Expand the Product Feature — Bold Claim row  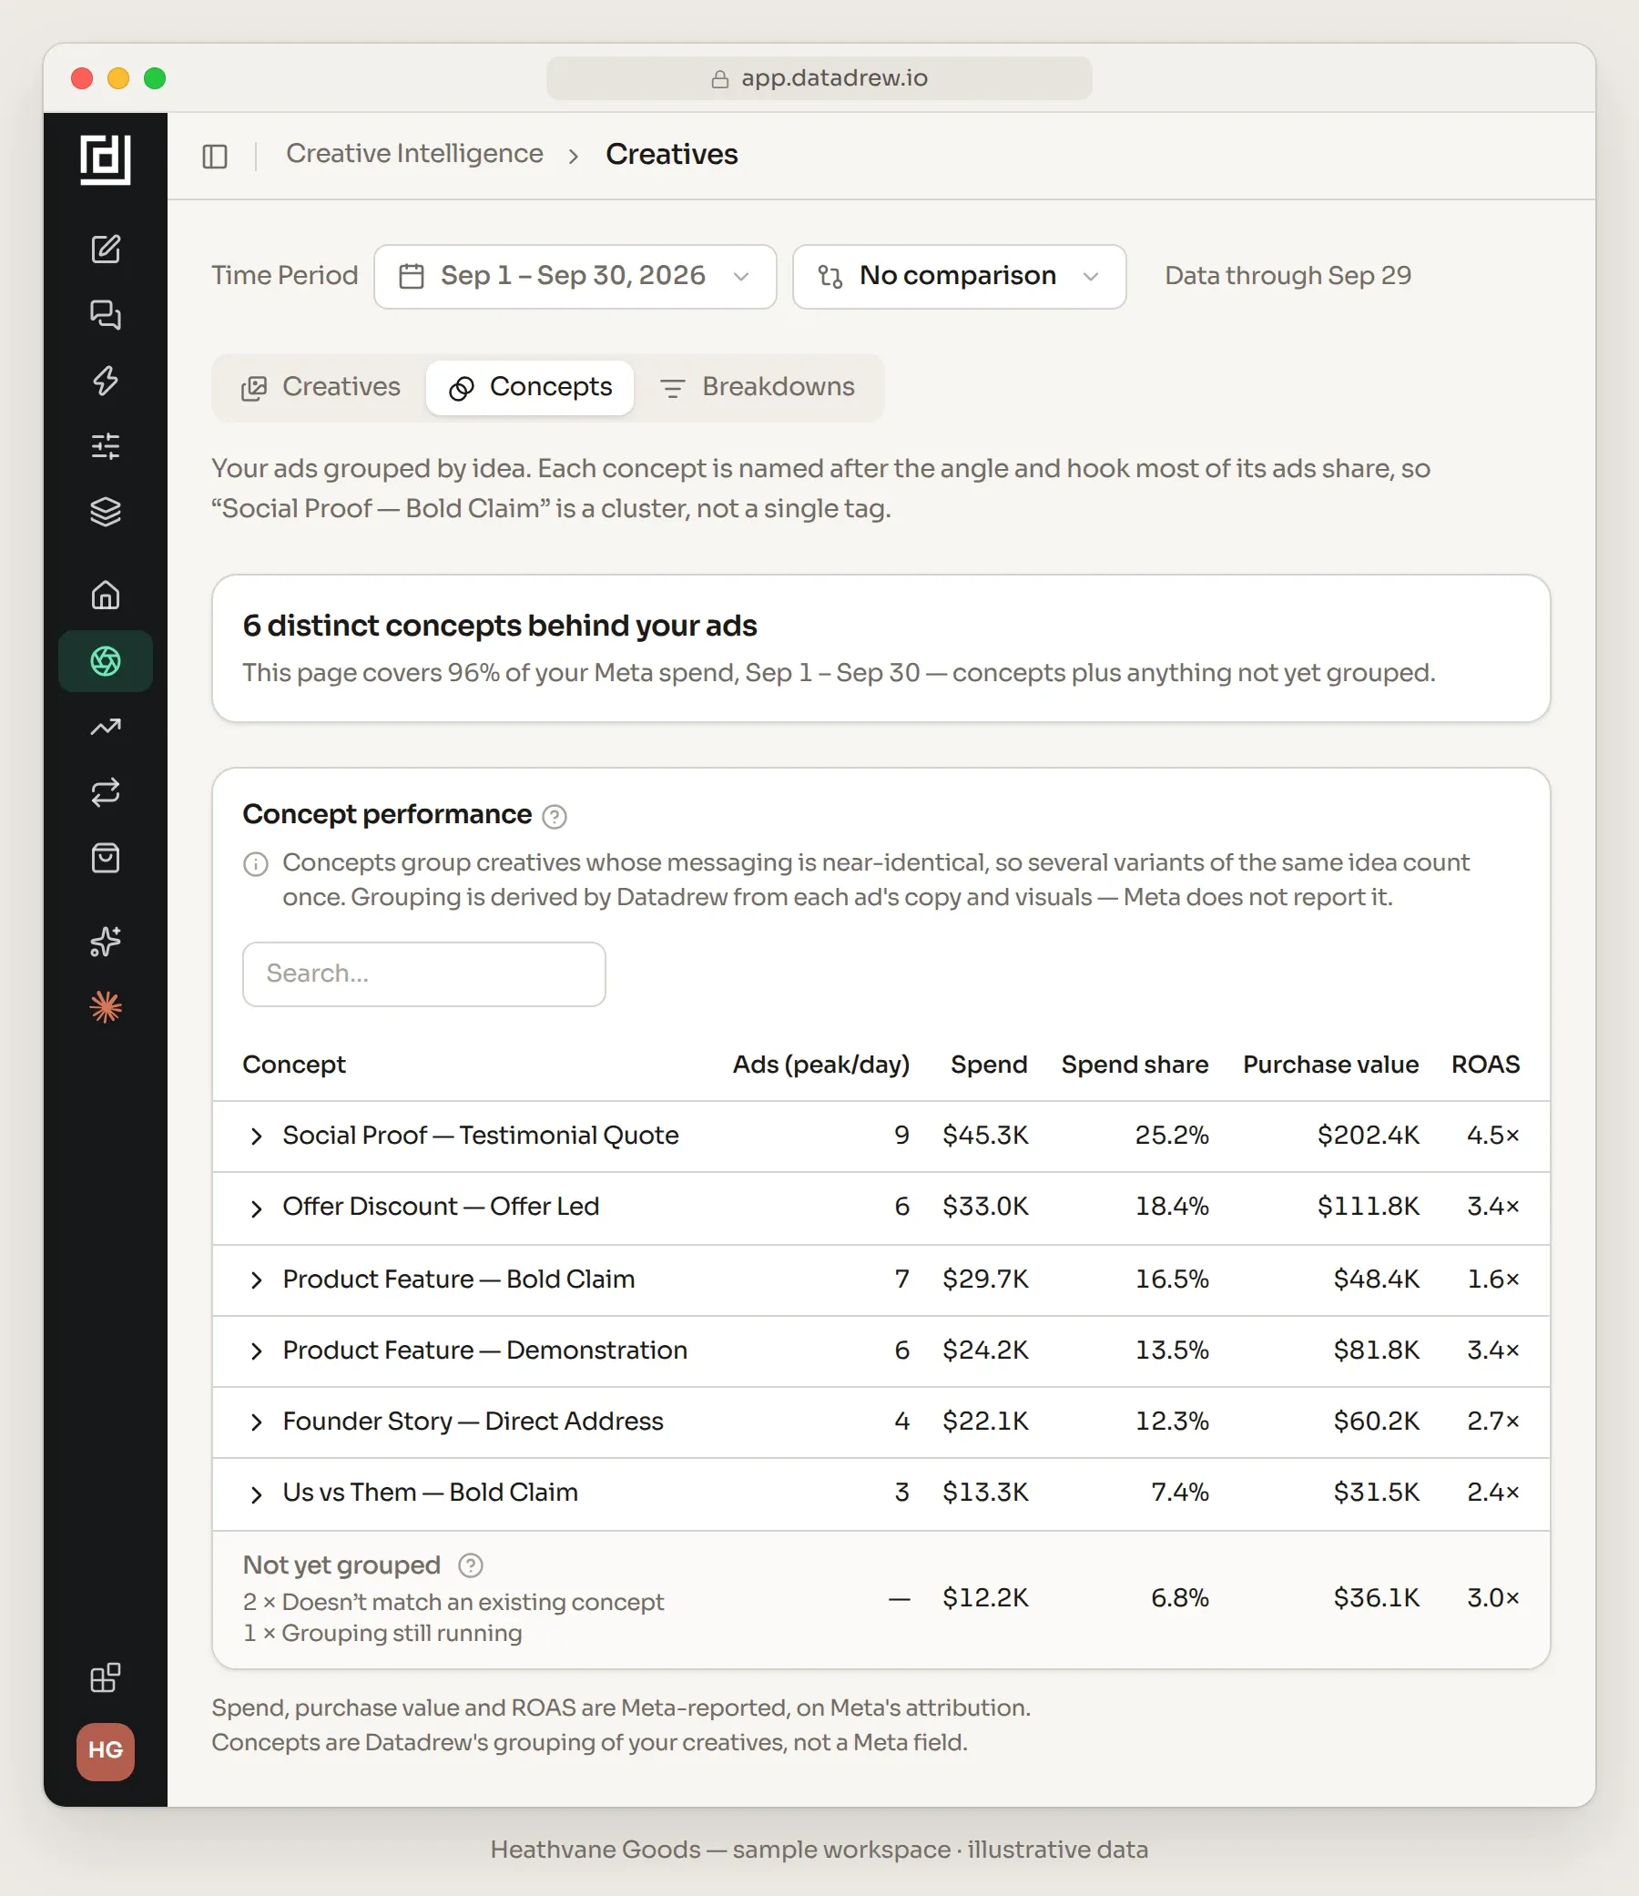pos(256,1280)
